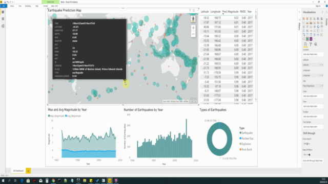The image size is (328, 184).
Task: Expand the Fields pane
Action: pyautogui.click(x=326, y=12)
